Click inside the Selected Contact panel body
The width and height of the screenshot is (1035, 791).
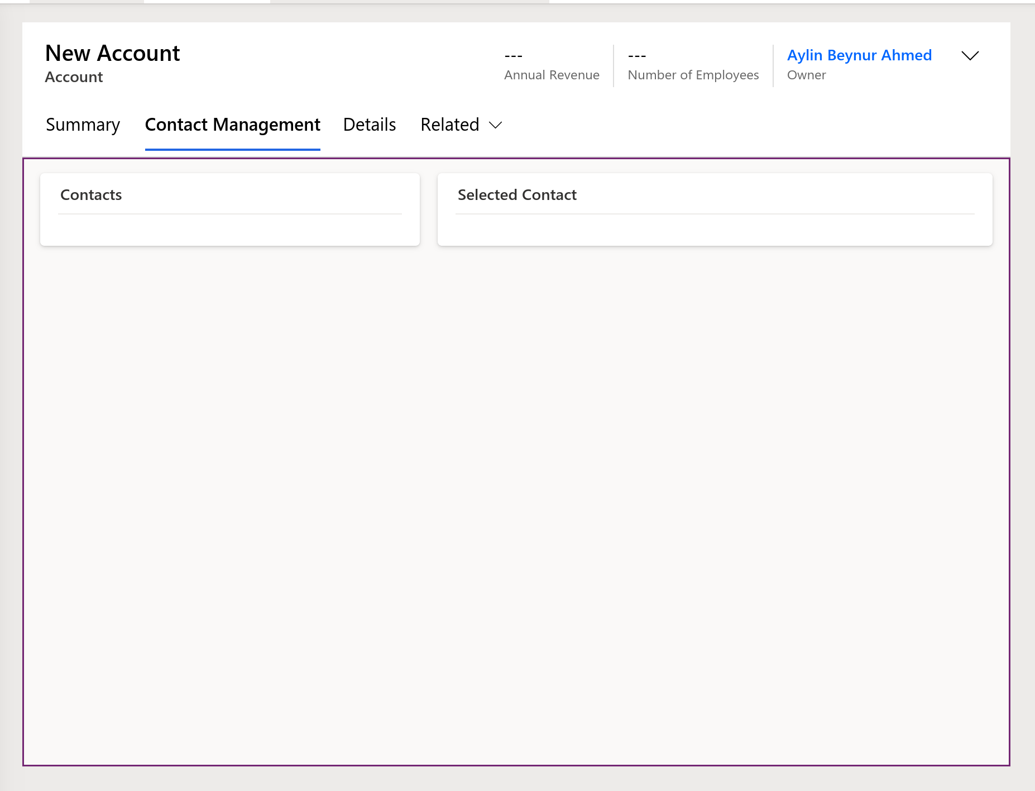[715, 229]
